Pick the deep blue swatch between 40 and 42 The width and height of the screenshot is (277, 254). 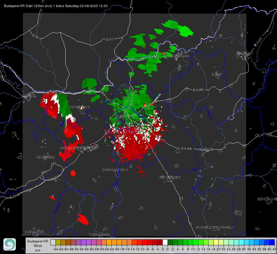272,242
